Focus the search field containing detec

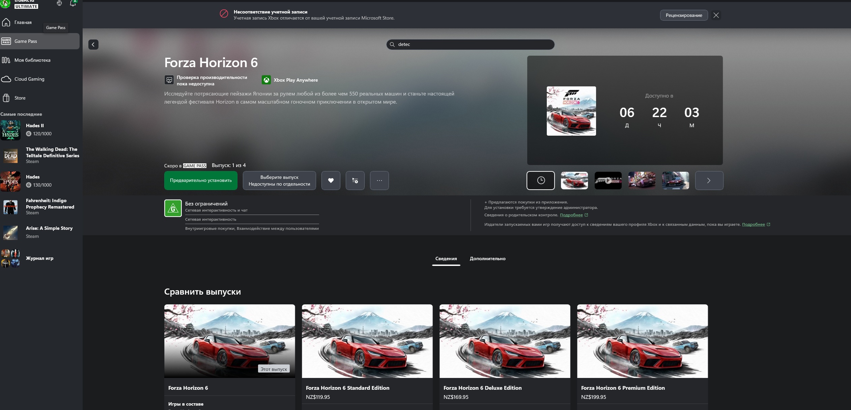(471, 45)
